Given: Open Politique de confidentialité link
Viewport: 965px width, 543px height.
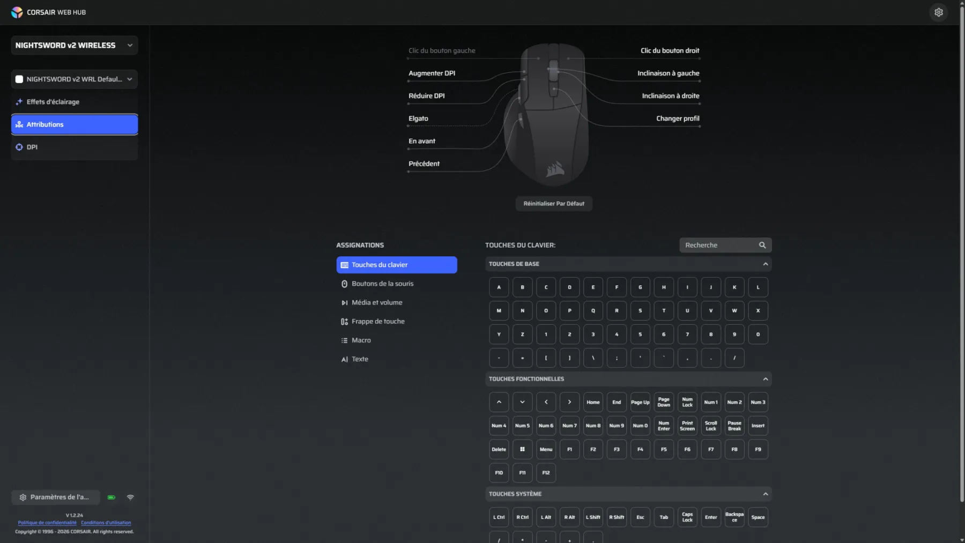Looking at the screenshot, I should [x=47, y=523].
